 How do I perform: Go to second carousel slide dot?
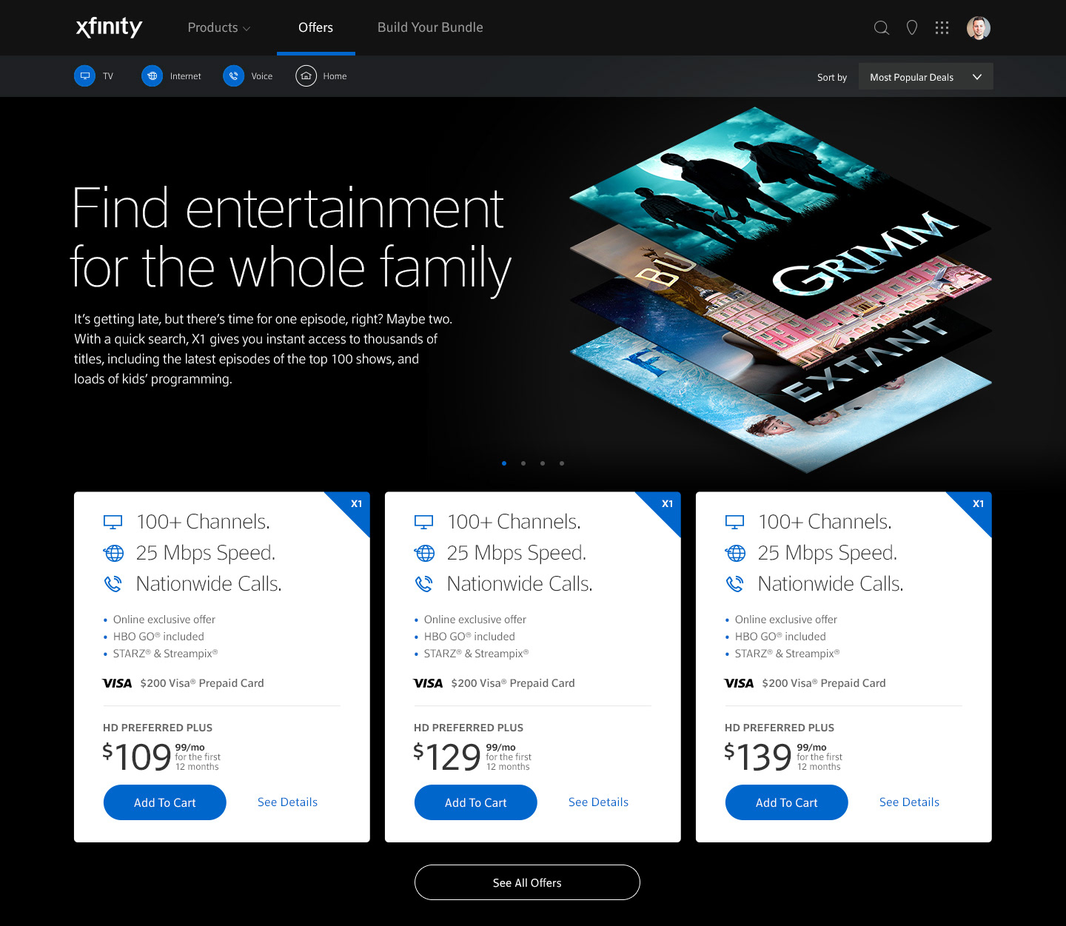(523, 463)
